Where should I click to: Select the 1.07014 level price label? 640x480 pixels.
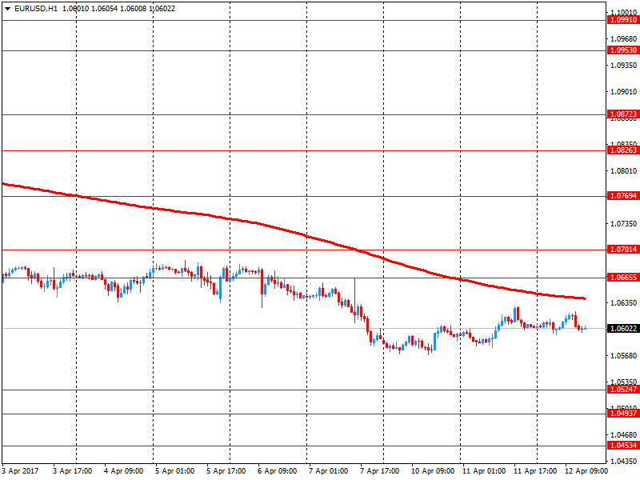pos(623,250)
